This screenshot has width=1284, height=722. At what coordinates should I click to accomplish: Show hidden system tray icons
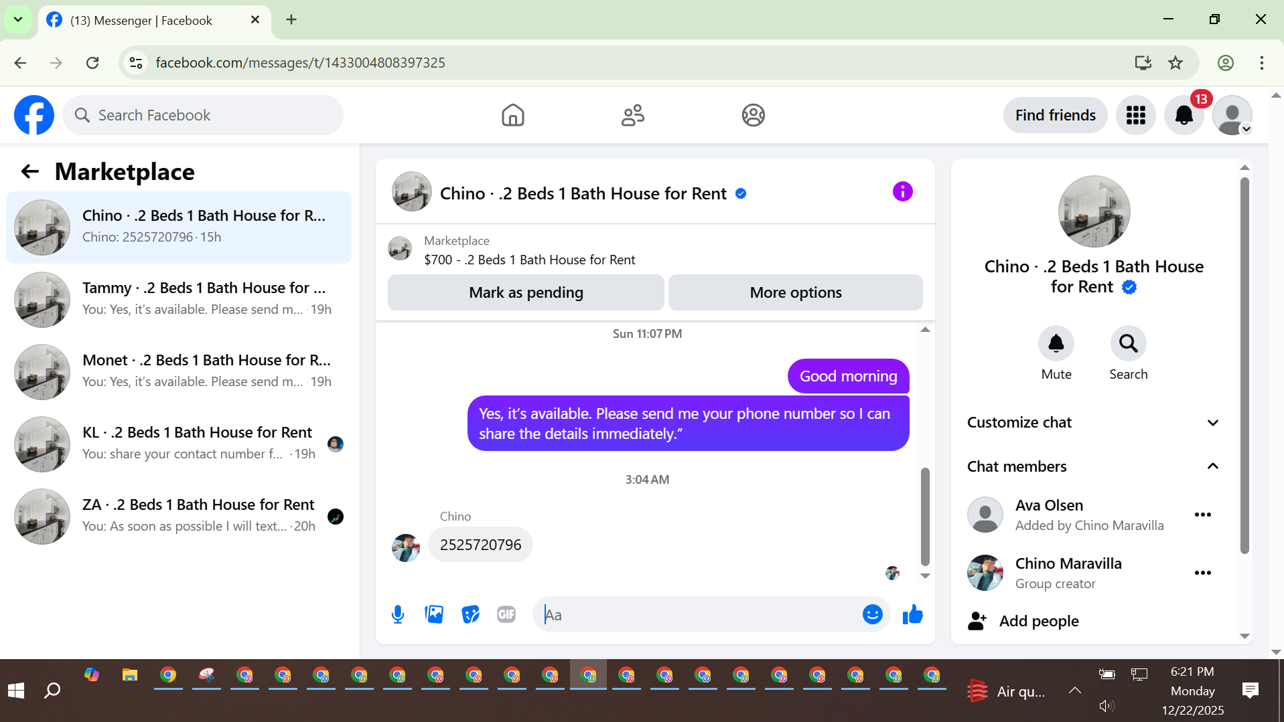click(1075, 691)
